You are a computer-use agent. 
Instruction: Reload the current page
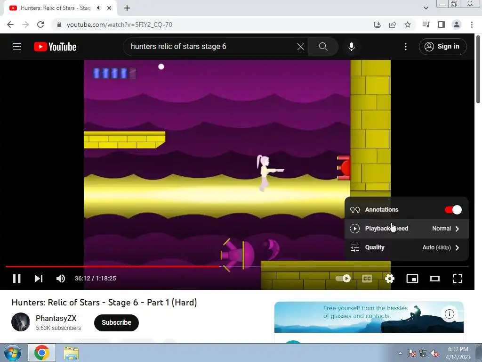point(40,25)
